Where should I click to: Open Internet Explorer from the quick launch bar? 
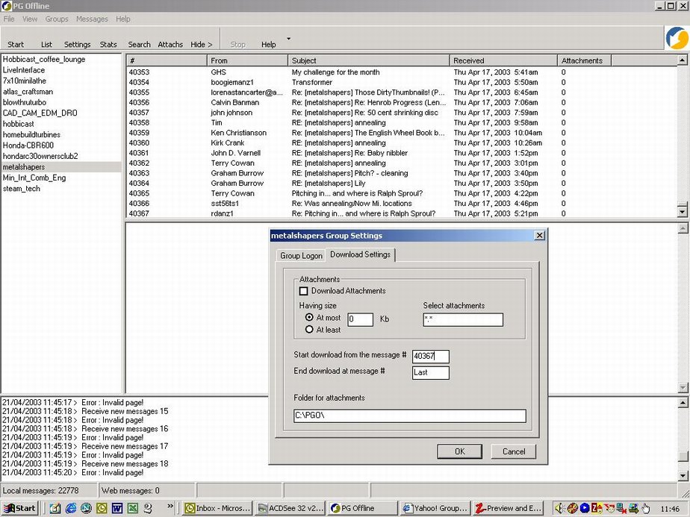(x=71, y=508)
